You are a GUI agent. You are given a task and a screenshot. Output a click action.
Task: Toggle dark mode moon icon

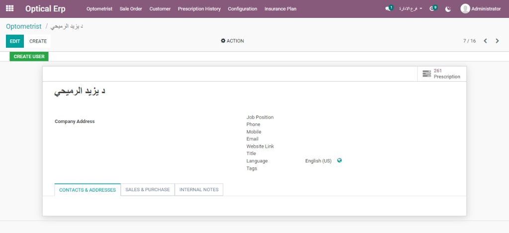click(x=448, y=9)
